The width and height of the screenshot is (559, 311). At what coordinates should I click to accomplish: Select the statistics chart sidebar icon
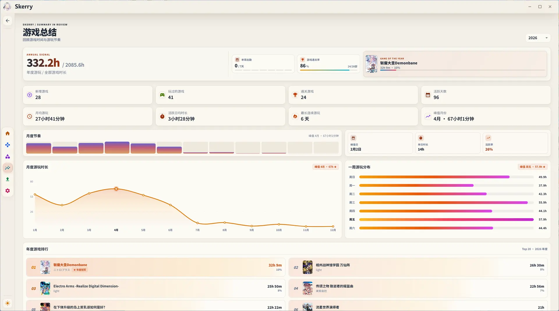[x=8, y=168]
